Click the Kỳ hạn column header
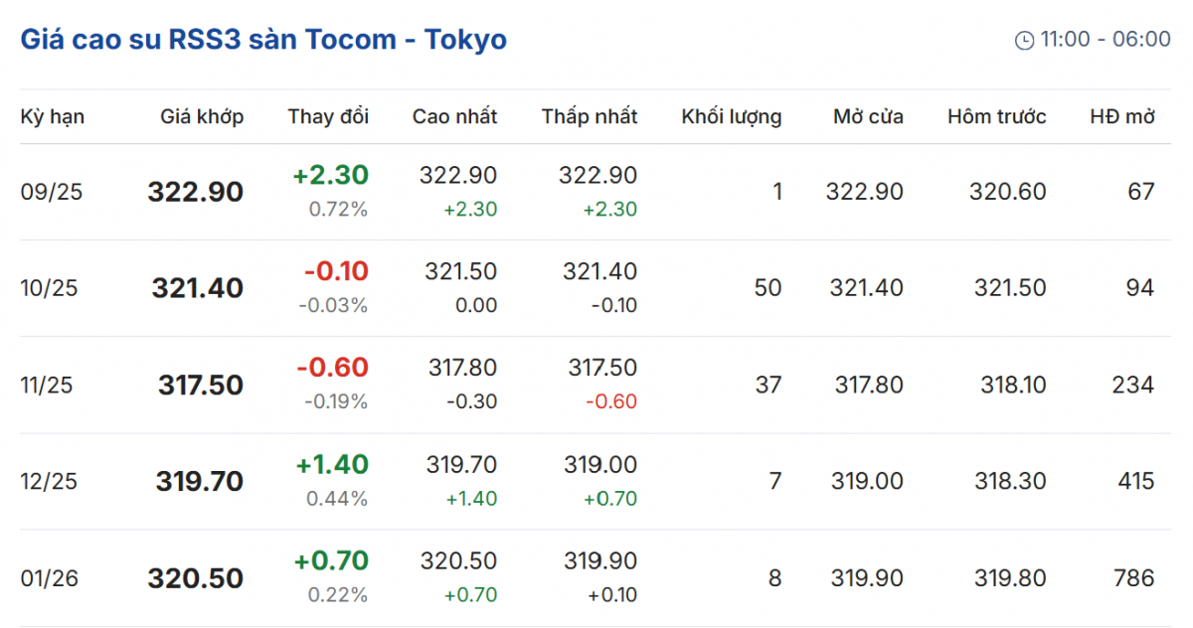 pos(53,116)
